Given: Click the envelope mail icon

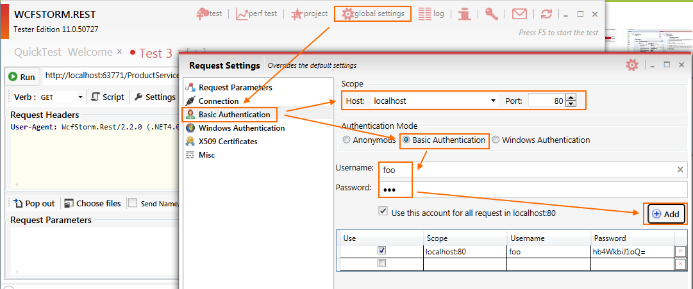Looking at the screenshot, I should point(520,13).
